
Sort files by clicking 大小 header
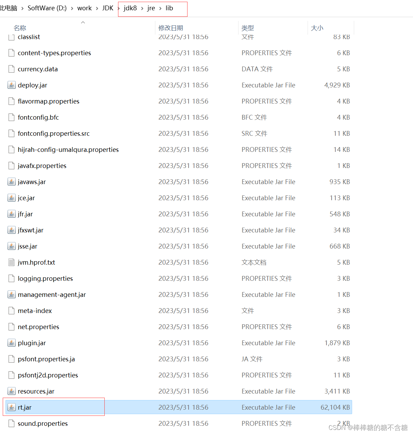tap(317, 28)
